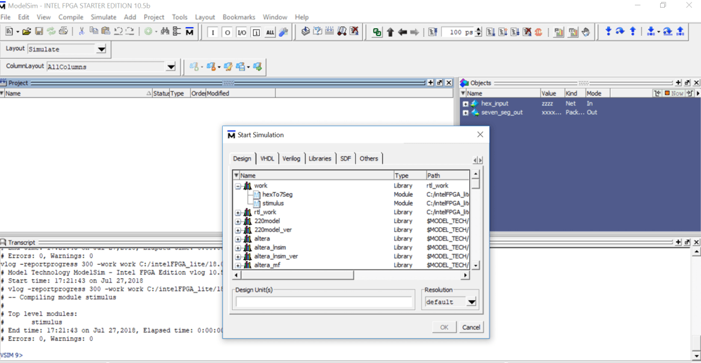This screenshot has width=701, height=363.
Task: Click the Open file folder icon
Action: tap(27, 32)
